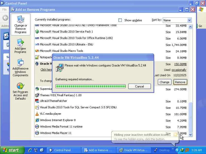Click the Visual Studio 2010 Service Pack 1 icon
Screen dimensions: 206x154
(37, 32)
